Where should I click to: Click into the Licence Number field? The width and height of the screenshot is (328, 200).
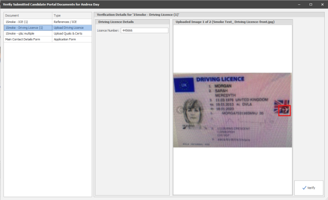pyautogui.click(x=144, y=31)
